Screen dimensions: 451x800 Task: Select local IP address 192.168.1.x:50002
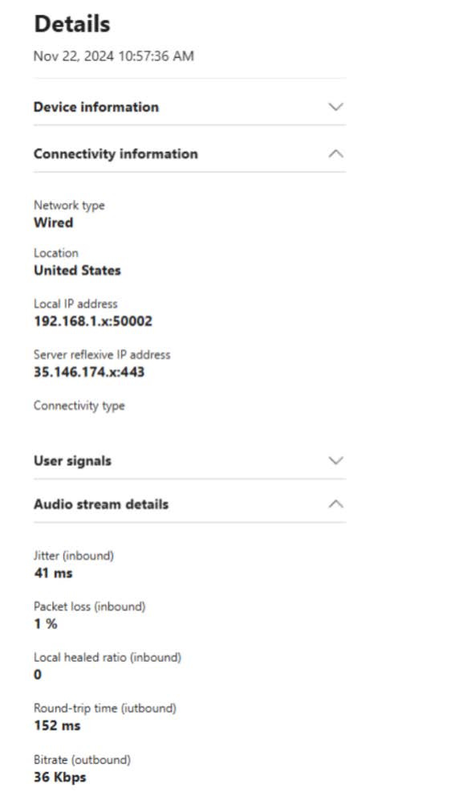(x=93, y=321)
